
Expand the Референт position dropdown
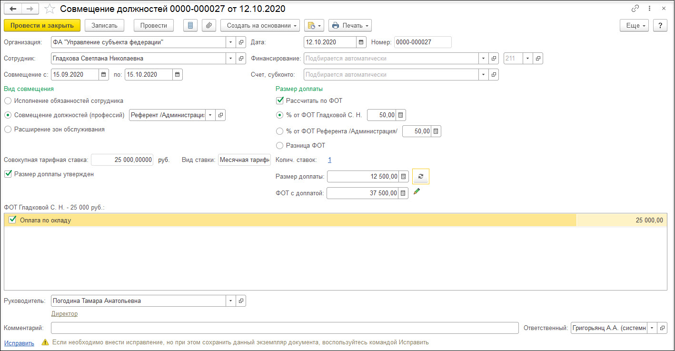[210, 115]
